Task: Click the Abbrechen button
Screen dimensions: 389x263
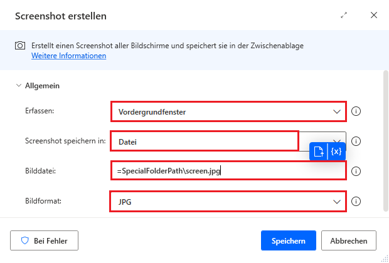Action: 349,240
